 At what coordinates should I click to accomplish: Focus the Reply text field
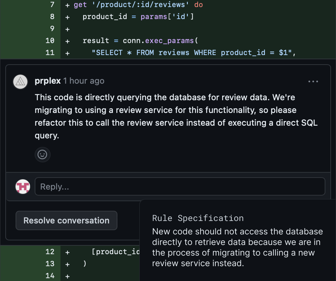pos(180,186)
